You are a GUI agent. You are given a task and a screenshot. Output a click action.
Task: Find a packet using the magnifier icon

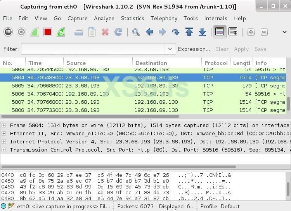click(136, 32)
